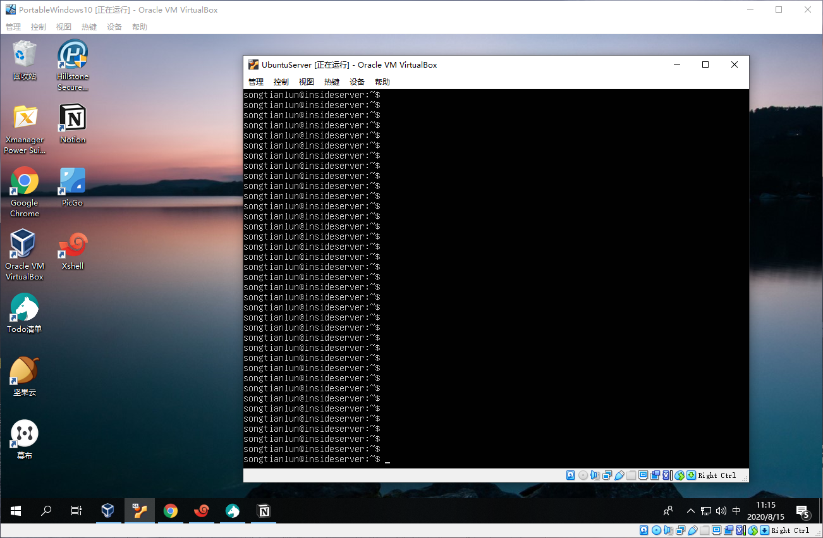Click display indicator in PortableWindows10 outer status bar
This screenshot has height=538, width=823.
(x=716, y=530)
